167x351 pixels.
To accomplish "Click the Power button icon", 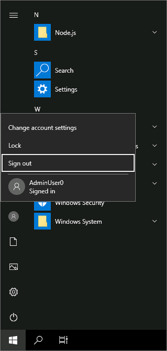I will click(13, 317).
